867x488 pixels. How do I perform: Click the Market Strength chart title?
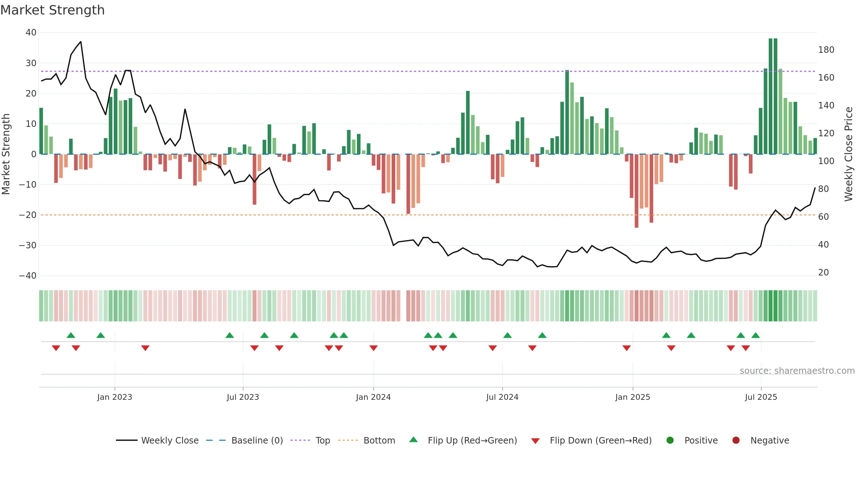(x=52, y=10)
